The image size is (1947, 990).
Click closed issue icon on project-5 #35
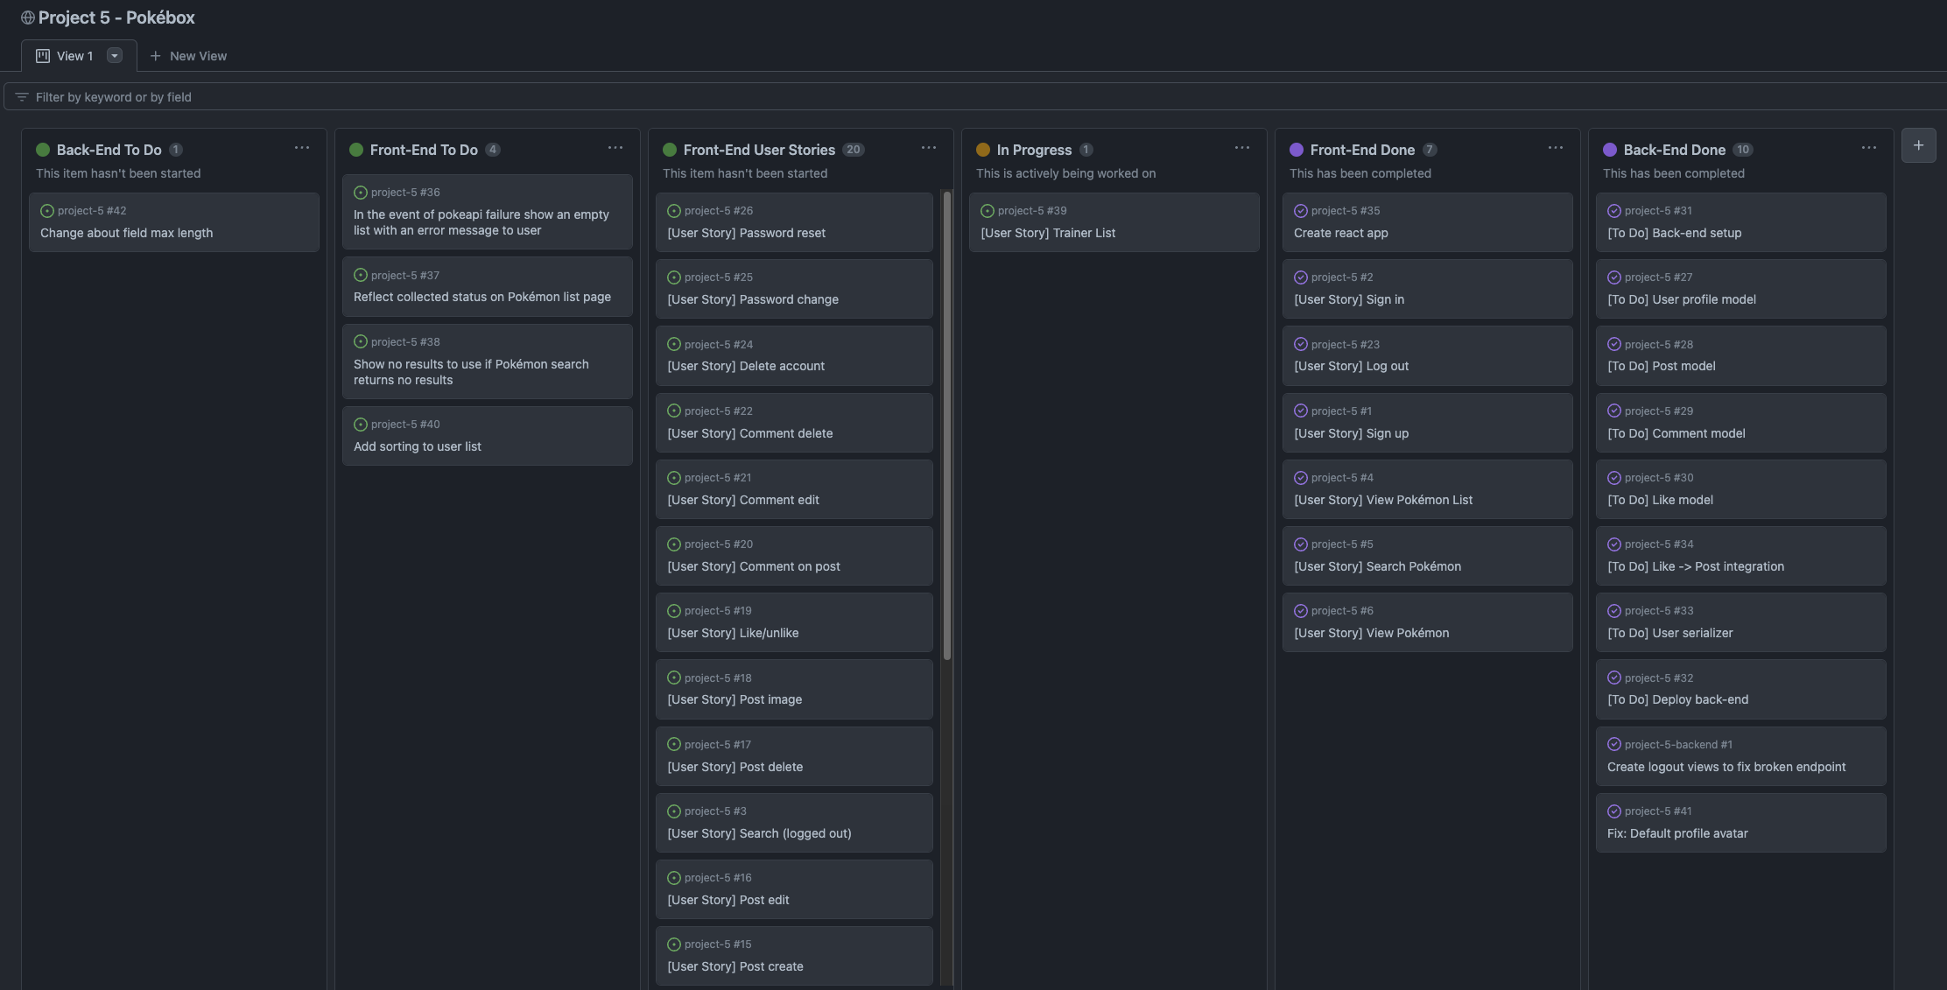1301,211
